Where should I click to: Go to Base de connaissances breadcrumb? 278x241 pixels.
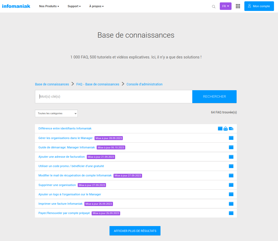[x=52, y=84]
